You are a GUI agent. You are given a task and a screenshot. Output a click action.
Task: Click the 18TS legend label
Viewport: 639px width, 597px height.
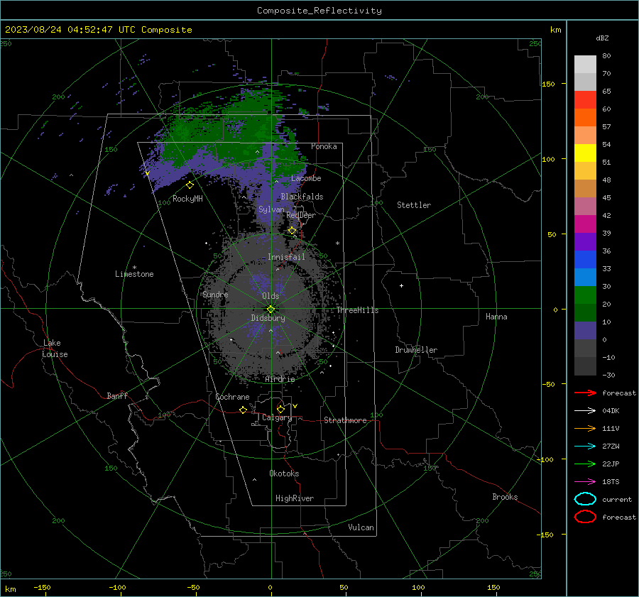click(x=611, y=482)
